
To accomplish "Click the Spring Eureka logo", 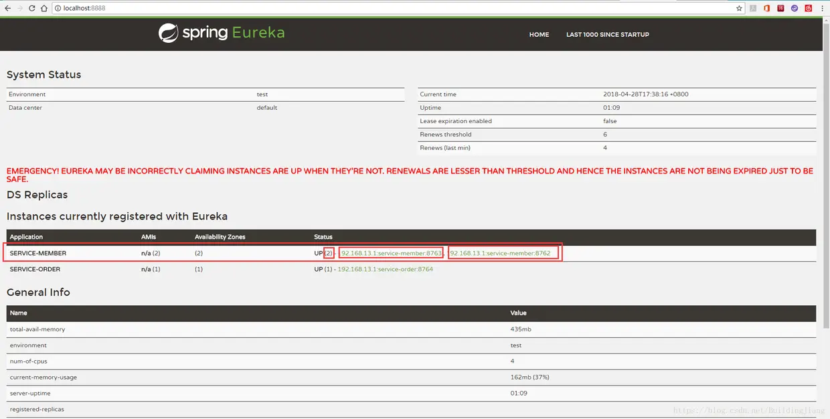I will [x=222, y=33].
